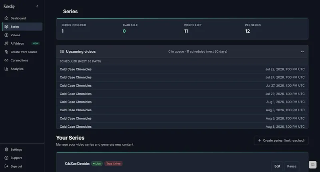Select Cold Case Chronicles scheduled Jul 29
Image resolution: width=320 pixels, height=172 pixels.
click(182, 94)
